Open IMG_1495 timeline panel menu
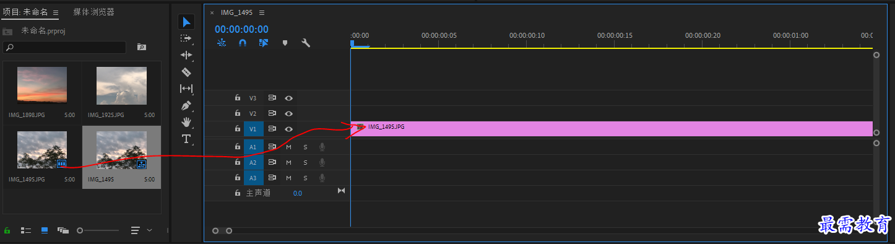 pos(261,12)
